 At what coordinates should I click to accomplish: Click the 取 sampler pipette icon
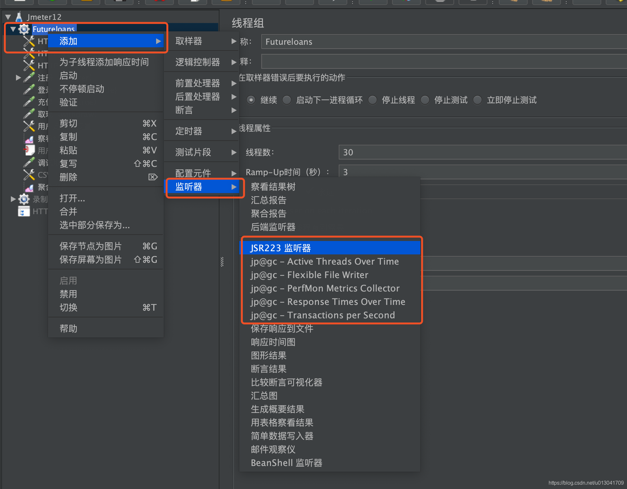click(29, 114)
